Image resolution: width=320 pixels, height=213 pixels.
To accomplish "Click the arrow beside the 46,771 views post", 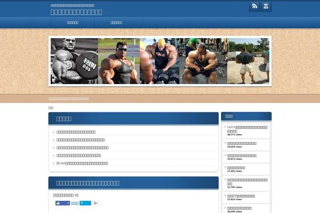I will click(x=225, y=127).
